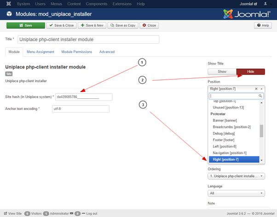Screen dimensions: 277x217
Task: Click the position list scrollbar thumb
Action: (261, 131)
